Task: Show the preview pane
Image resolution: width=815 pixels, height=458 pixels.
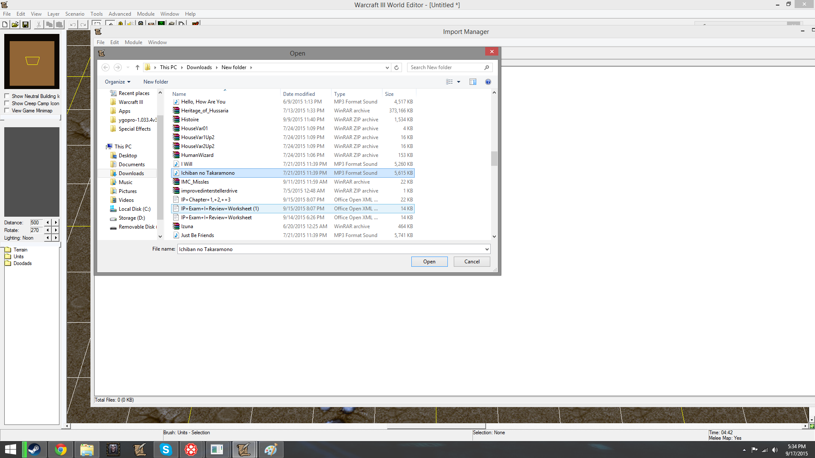Action: 473,82
